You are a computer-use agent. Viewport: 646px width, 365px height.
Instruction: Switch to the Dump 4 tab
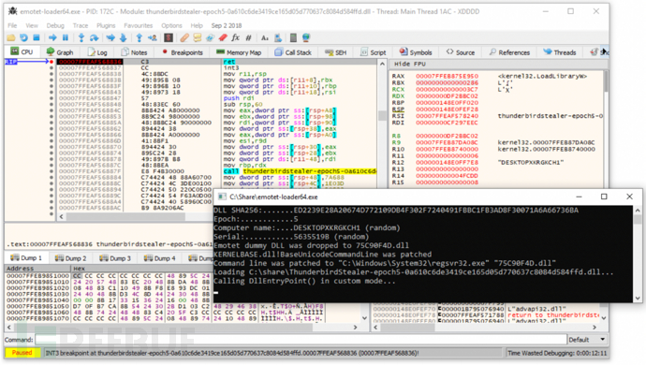159,258
